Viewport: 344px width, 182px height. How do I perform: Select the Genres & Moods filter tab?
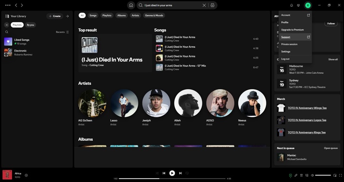[x=154, y=15]
